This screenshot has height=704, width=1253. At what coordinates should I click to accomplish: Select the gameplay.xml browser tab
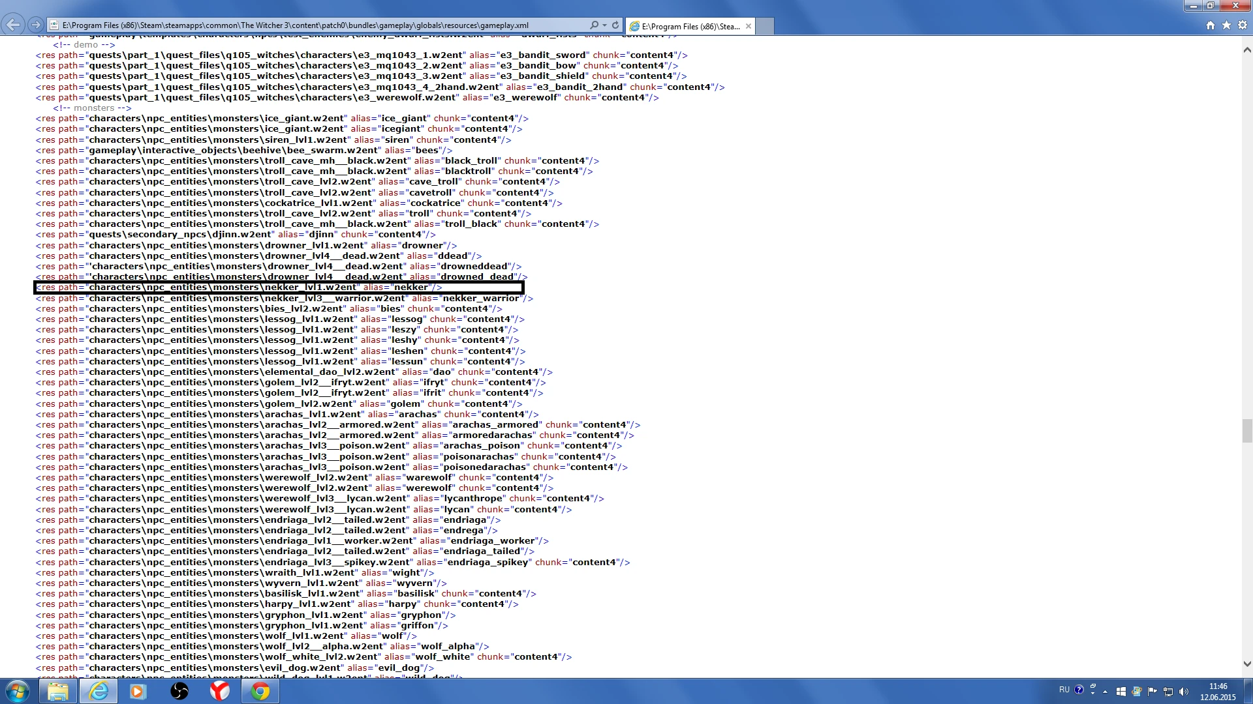pyautogui.click(x=685, y=27)
